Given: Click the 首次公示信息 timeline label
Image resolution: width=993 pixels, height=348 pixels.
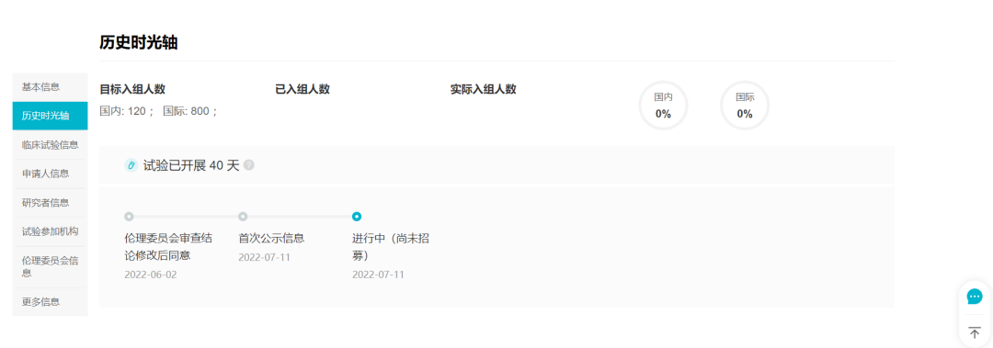Looking at the screenshot, I should tap(271, 239).
